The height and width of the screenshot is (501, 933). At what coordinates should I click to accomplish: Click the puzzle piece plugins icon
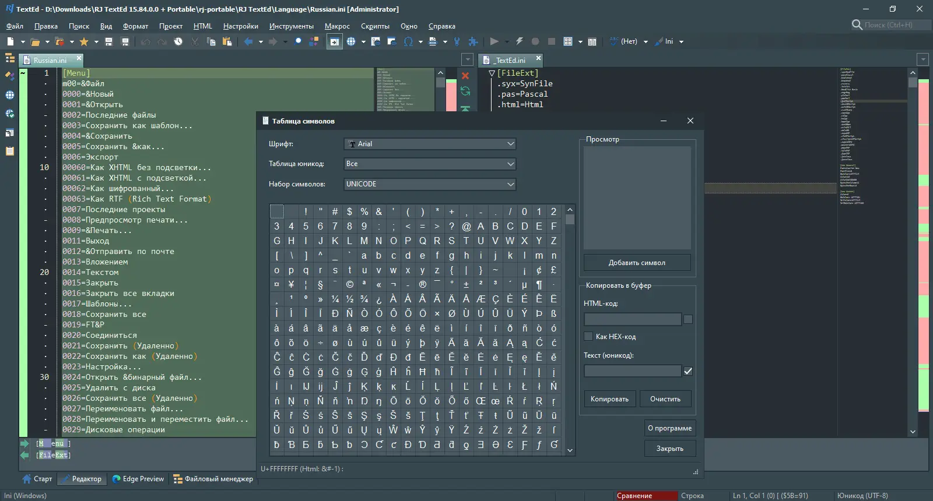(x=473, y=41)
